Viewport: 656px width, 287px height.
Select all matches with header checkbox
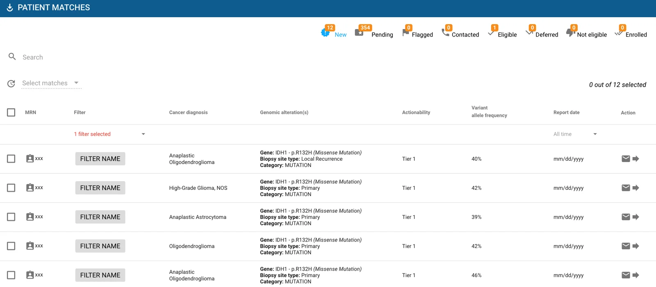(11, 112)
